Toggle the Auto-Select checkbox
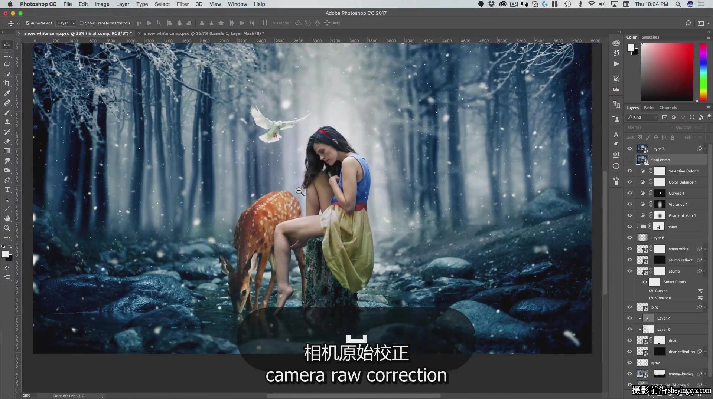The height and width of the screenshot is (399, 713). coord(27,23)
